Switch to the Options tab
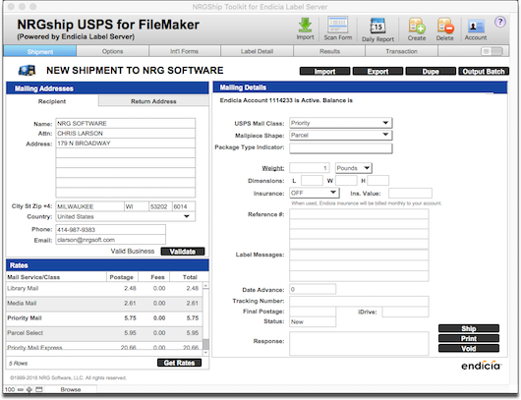This screenshot has width=521, height=400. point(112,51)
